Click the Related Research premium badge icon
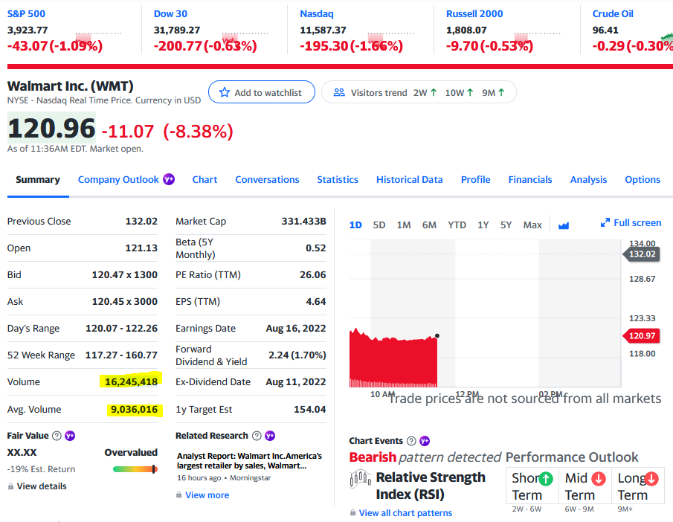The width and height of the screenshot is (673, 522). point(270,436)
